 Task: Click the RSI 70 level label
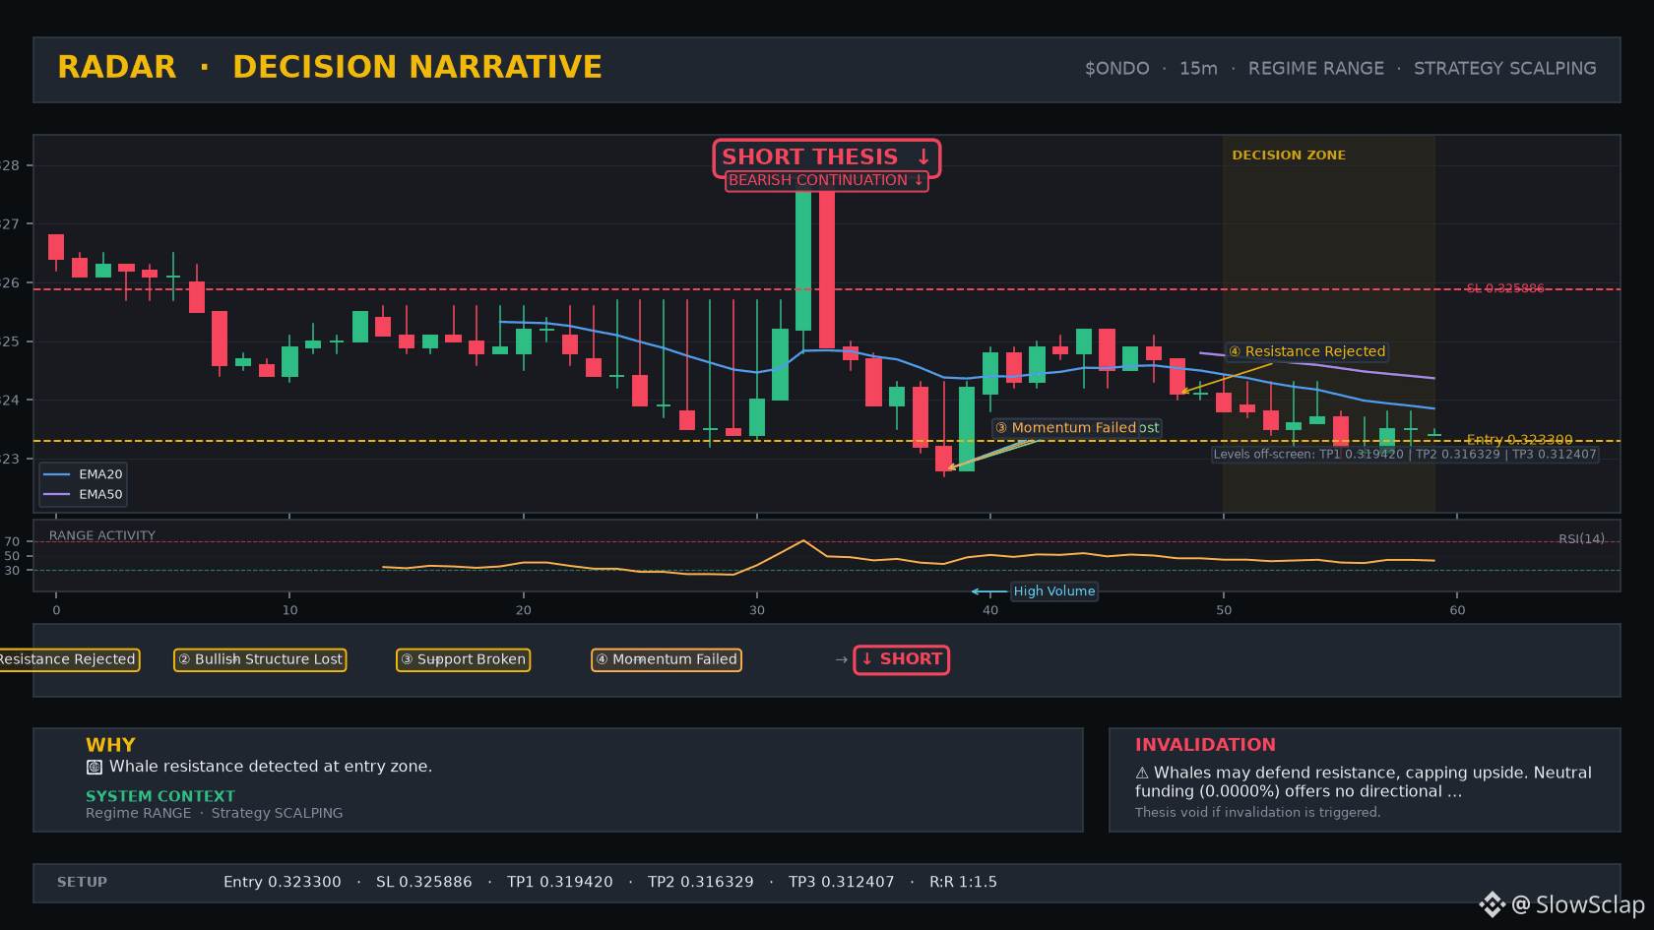[x=12, y=542]
